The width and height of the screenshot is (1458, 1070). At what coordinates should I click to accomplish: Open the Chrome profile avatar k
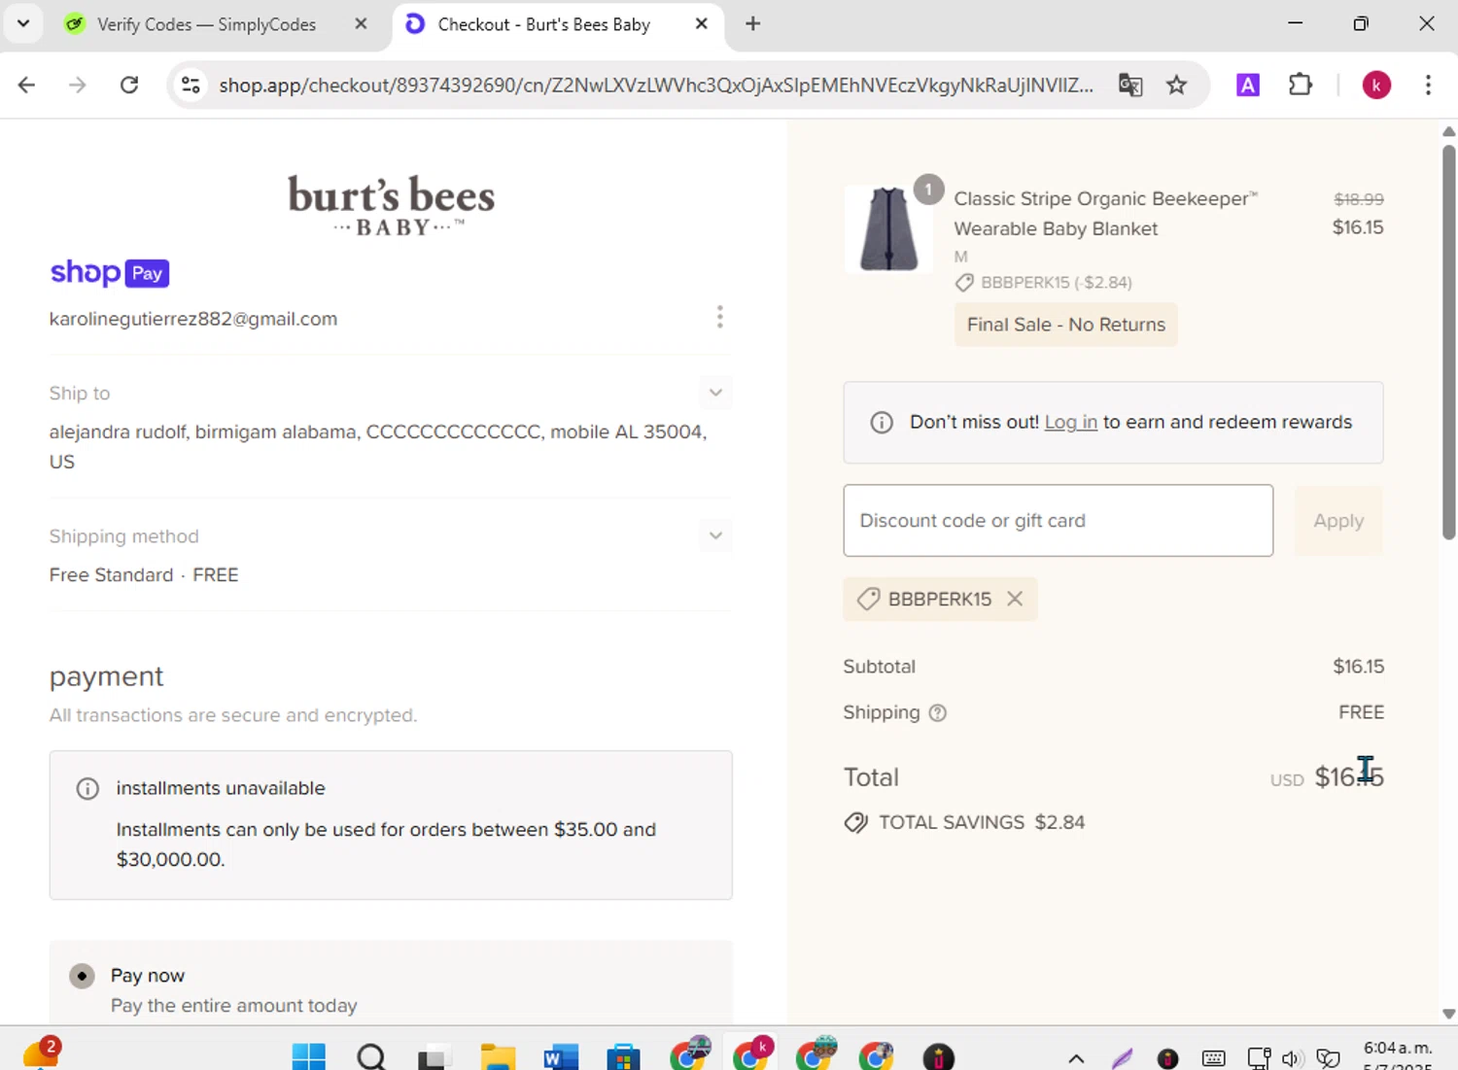click(x=1376, y=86)
